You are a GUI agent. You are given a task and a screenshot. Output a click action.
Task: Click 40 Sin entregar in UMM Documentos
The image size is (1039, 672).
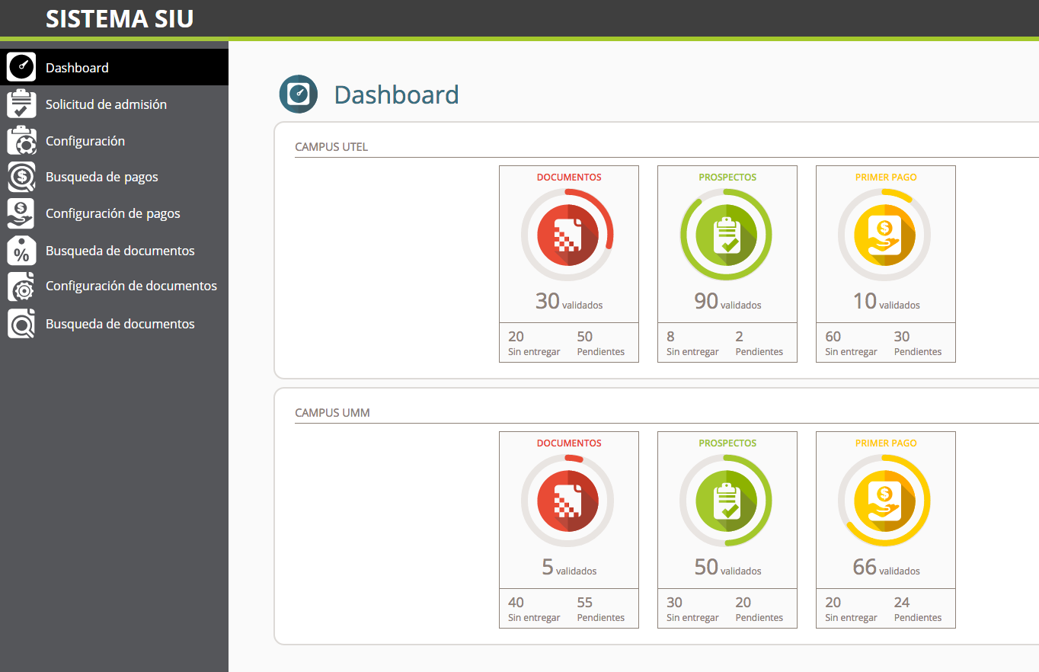coord(534,609)
